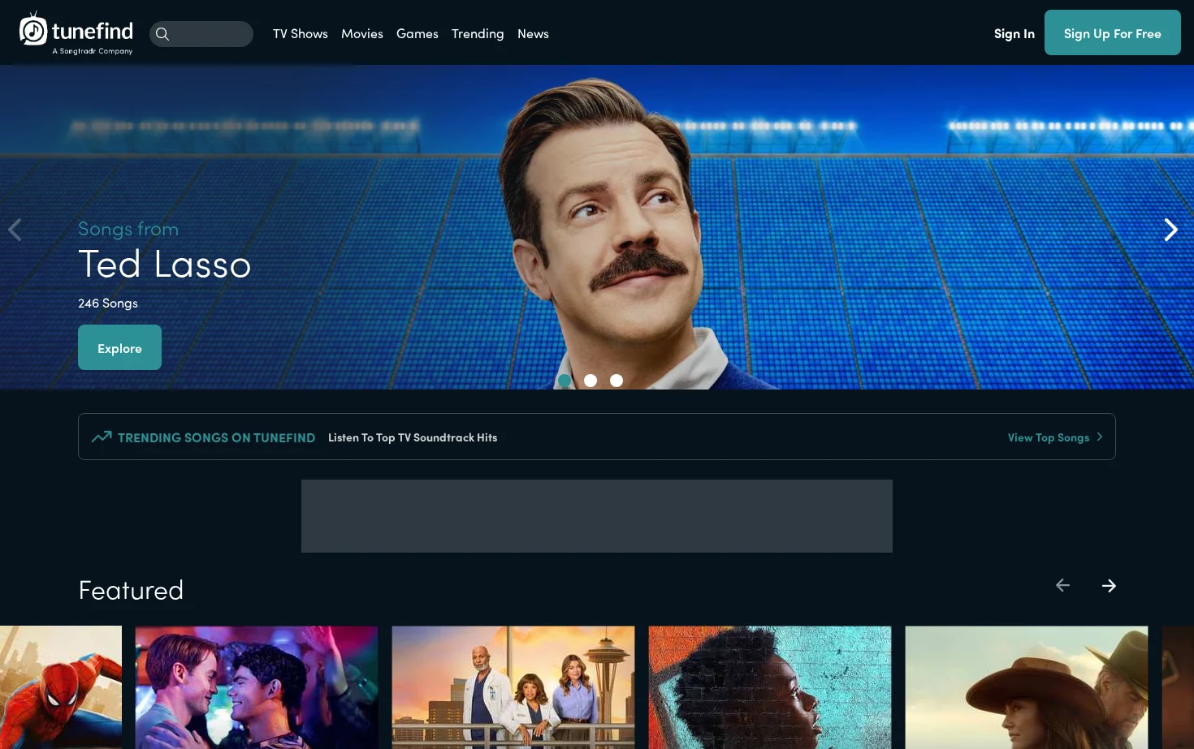Select the first carousel indicator dot
The image size is (1194, 749).
pyautogui.click(x=565, y=381)
